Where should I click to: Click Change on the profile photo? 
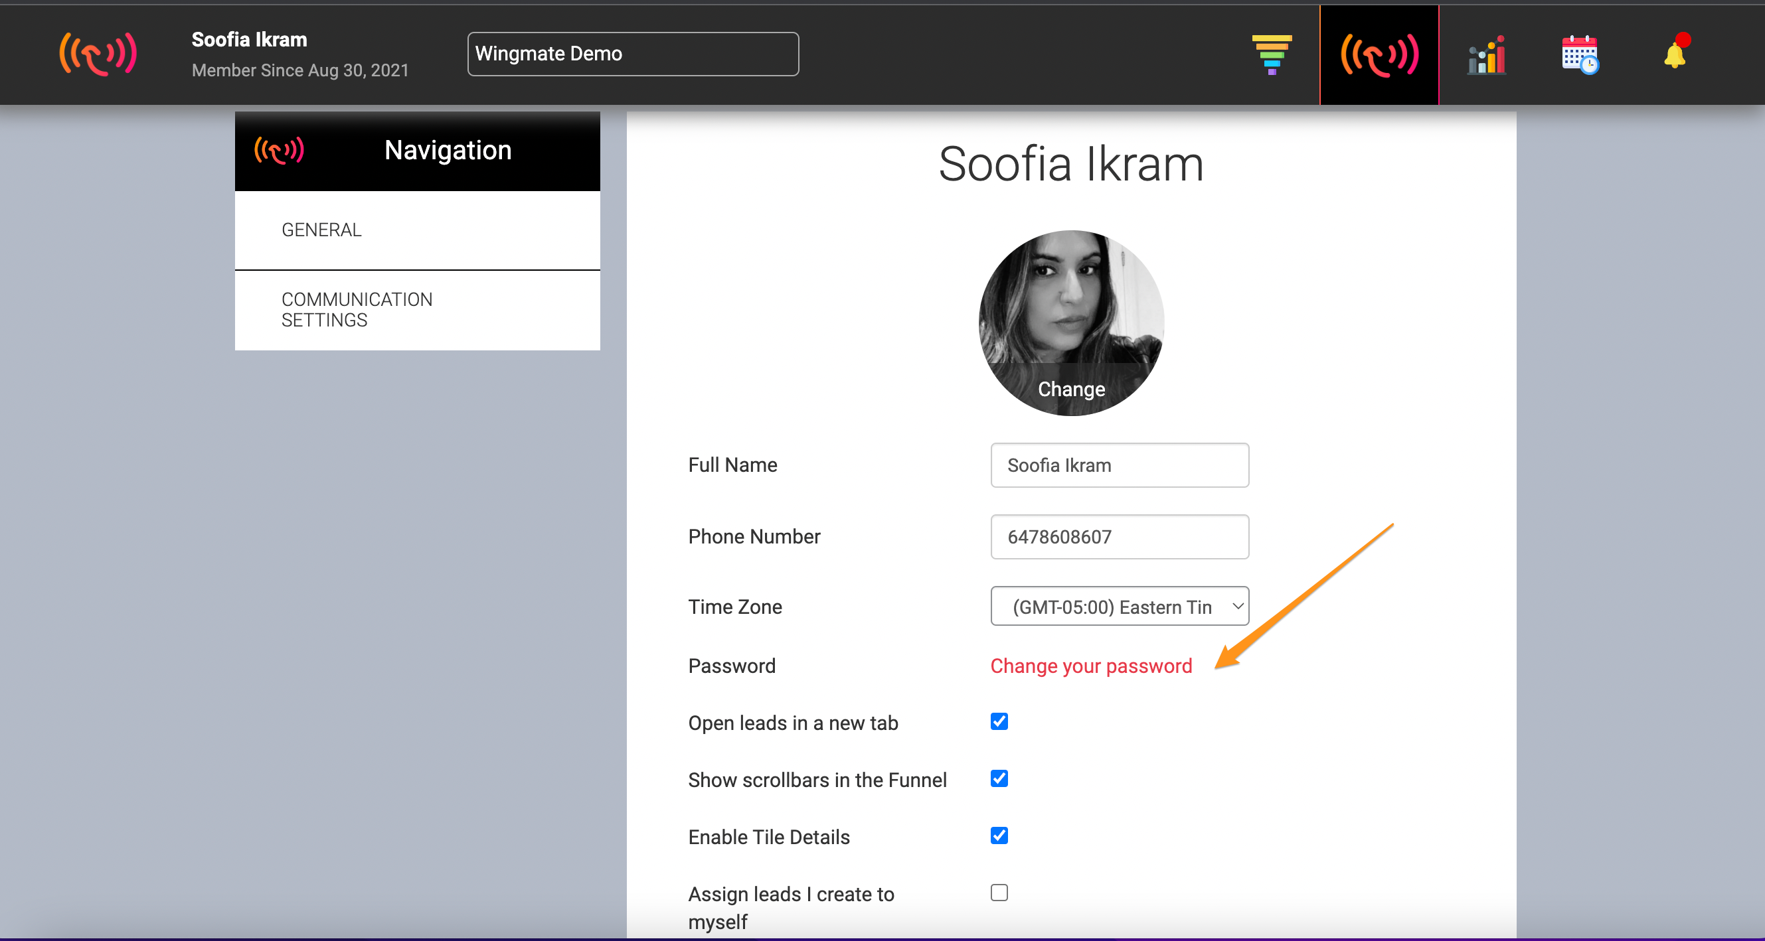tap(1072, 389)
